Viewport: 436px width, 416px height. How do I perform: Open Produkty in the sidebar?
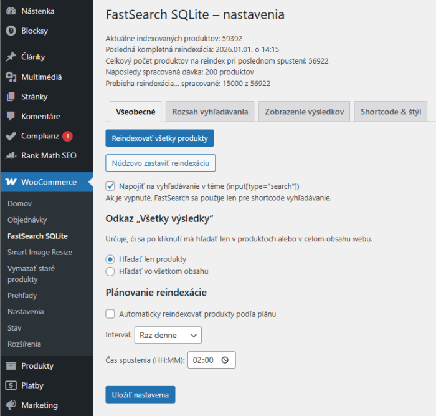click(37, 366)
